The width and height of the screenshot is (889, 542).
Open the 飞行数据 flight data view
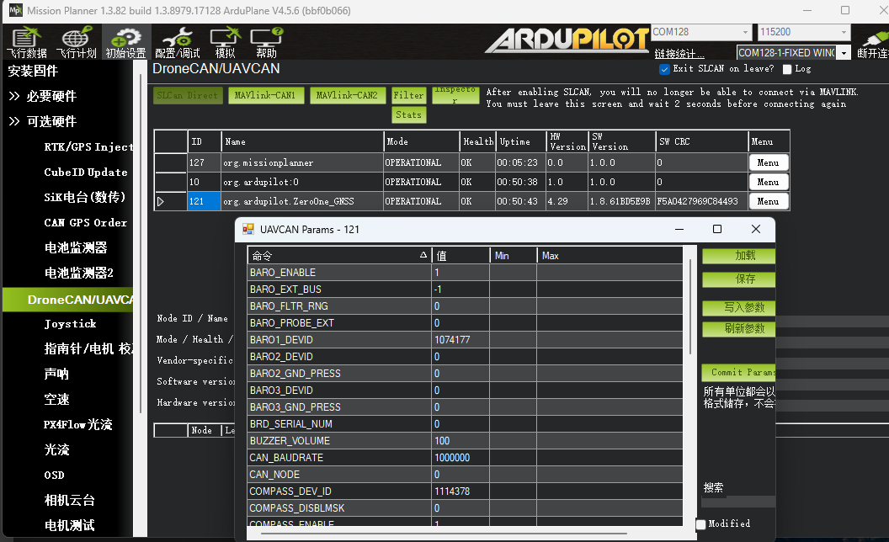click(x=27, y=43)
